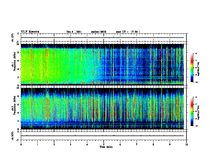Click the "ch.1(V)" axis label
Screen dimensions: 210x162
point(13,38)
